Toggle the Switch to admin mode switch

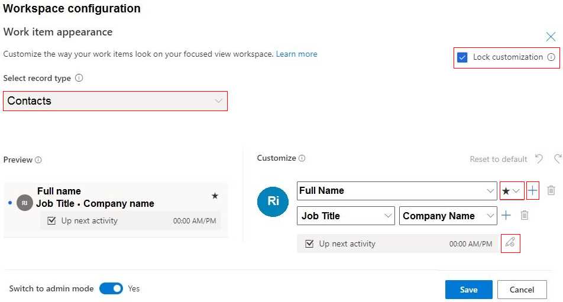coord(111,288)
